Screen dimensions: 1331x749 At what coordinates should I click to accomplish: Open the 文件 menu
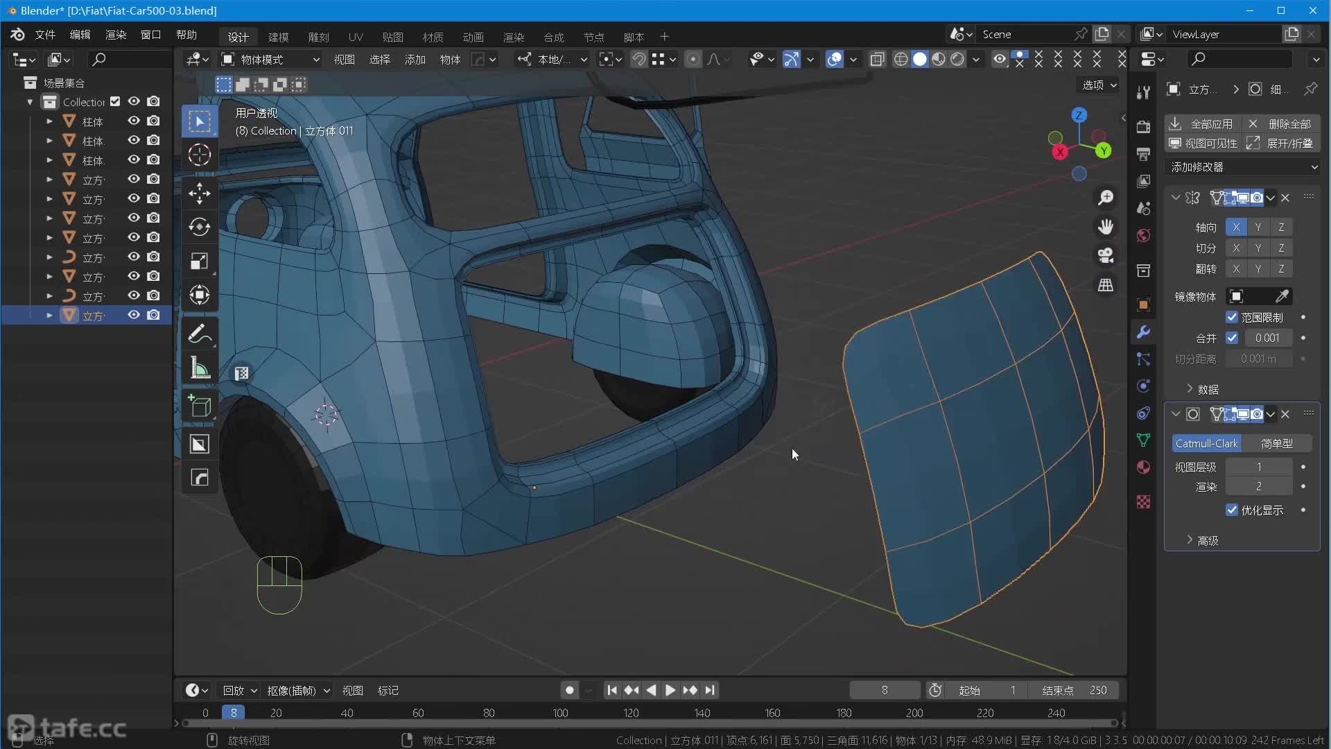click(x=45, y=35)
